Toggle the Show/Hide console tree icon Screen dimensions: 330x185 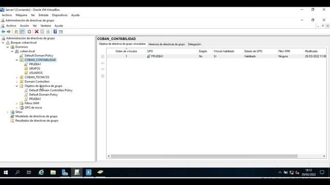tap(22, 32)
